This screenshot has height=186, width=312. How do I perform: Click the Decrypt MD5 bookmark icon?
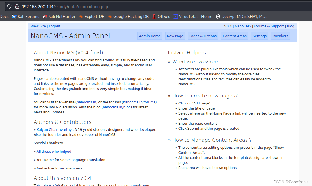[x=218, y=17]
